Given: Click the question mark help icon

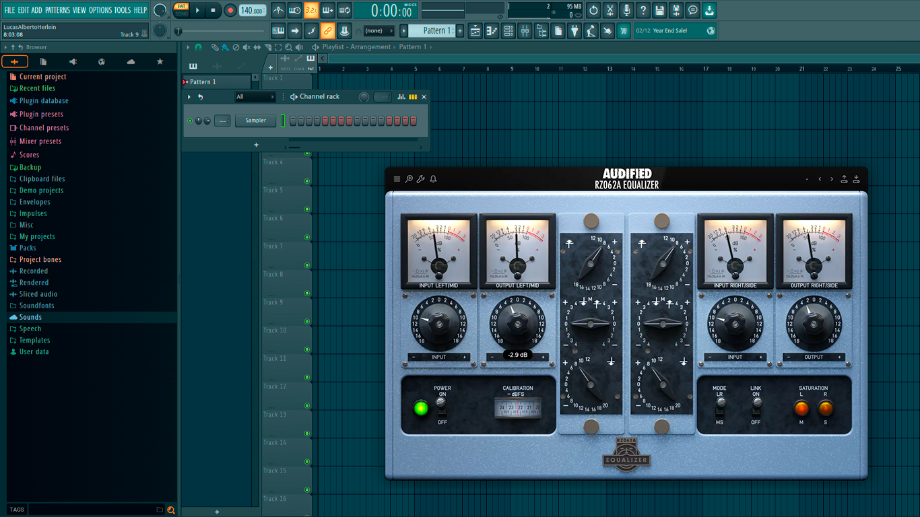Looking at the screenshot, I should [643, 10].
